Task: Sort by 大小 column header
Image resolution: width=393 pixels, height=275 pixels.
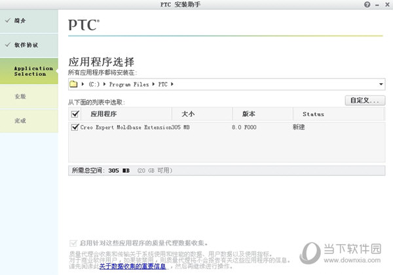Action: pyautogui.click(x=202, y=114)
